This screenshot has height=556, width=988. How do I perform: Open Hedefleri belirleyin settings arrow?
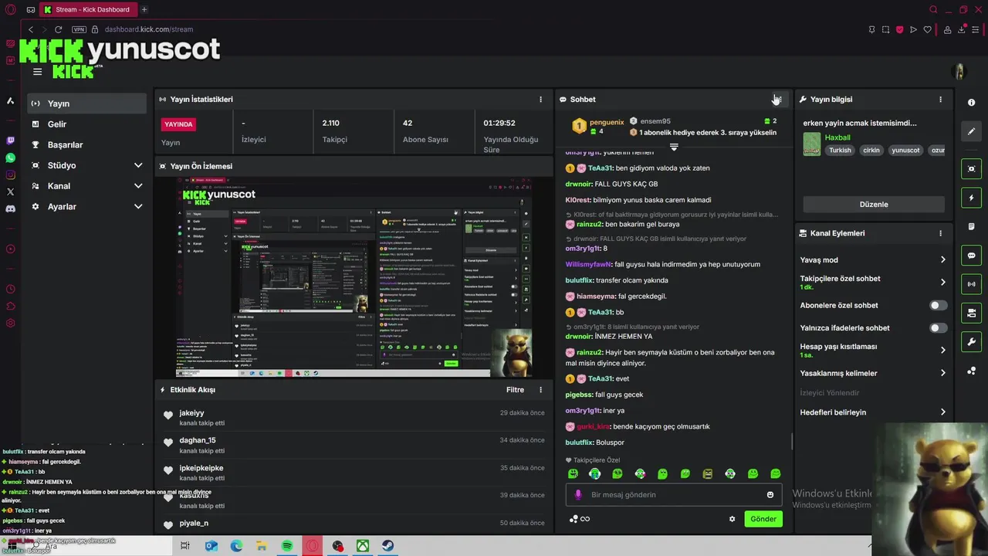[x=942, y=412]
